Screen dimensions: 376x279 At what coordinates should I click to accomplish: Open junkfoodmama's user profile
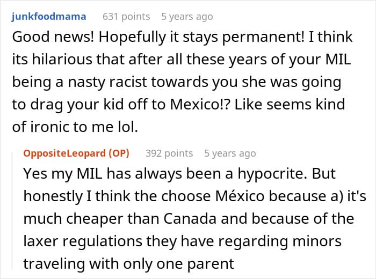[x=48, y=17]
